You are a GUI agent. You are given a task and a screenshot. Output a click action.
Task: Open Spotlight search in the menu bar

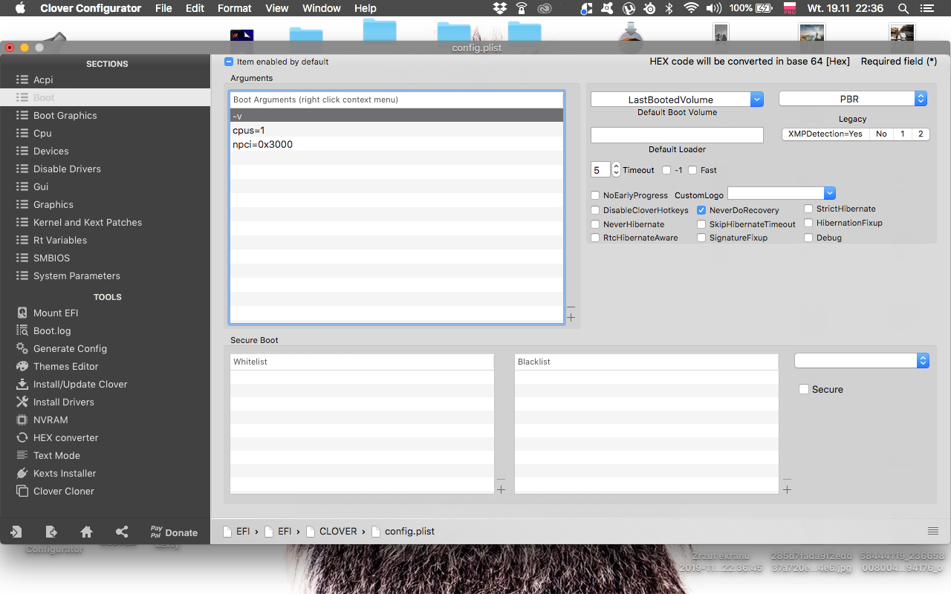point(903,8)
